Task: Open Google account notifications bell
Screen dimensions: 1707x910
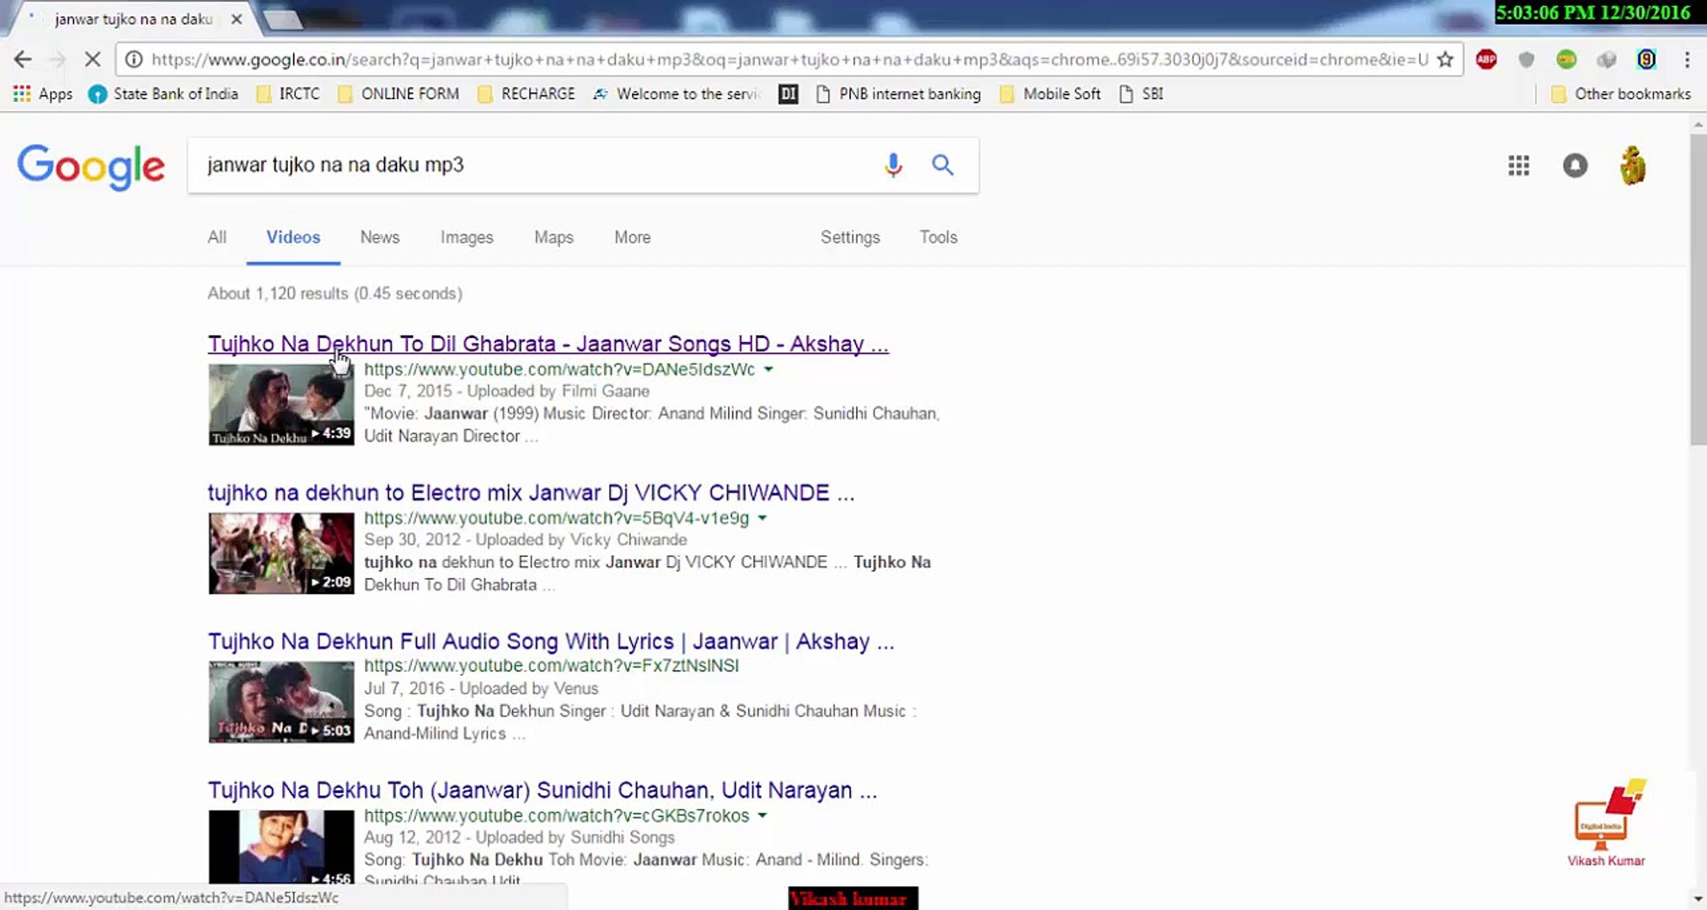Action: (x=1575, y=165)
